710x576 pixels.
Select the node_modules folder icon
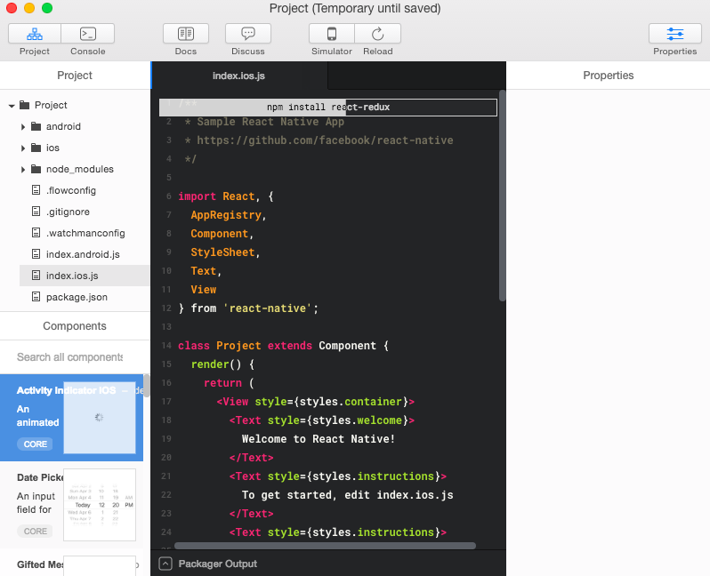pos(36,169)
